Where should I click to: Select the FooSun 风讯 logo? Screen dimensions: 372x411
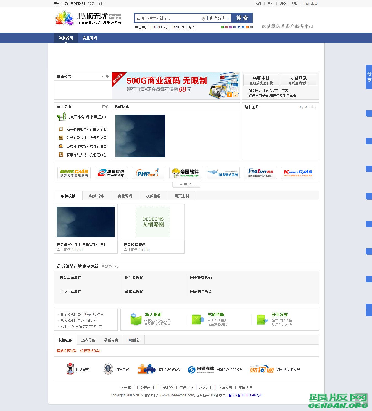point(260,173)
